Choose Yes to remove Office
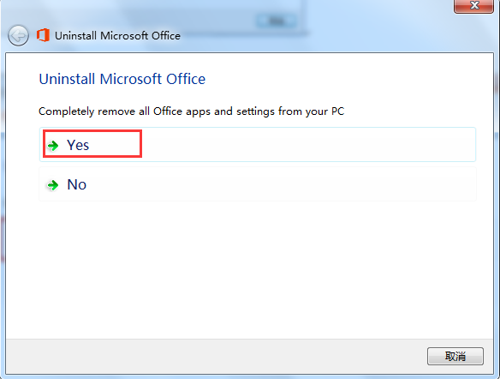Image resolution: width=500 pixels, height=379 pixels. coord(258,145)
